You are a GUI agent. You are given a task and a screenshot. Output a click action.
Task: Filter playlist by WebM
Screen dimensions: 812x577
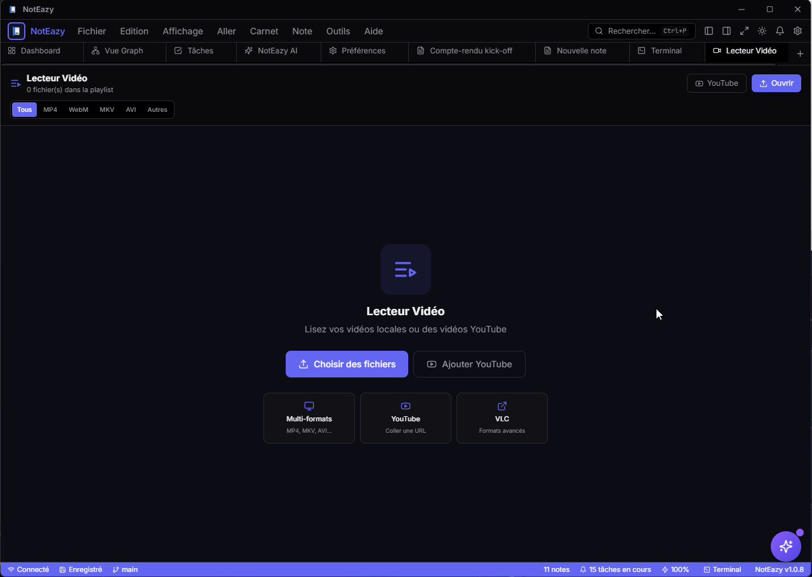pos(79,110)
